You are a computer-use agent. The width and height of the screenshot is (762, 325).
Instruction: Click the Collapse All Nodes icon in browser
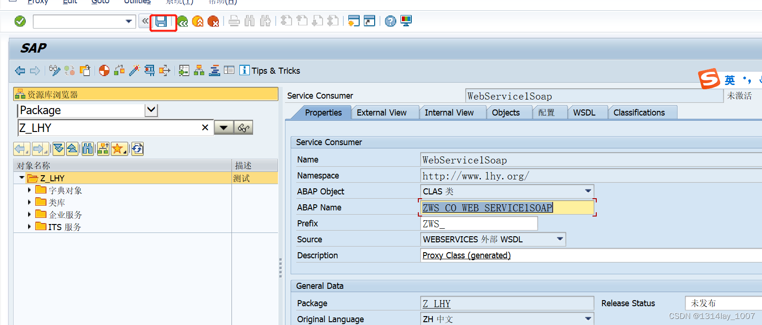72,149
